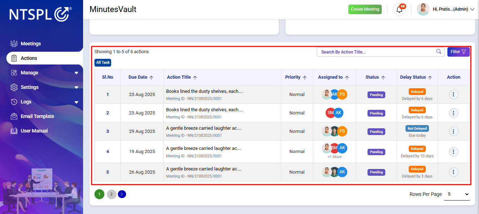The height and width of the screenshot is (214, 479).
Task: Click the SM avatar in row 2
Action: point(330,113)
